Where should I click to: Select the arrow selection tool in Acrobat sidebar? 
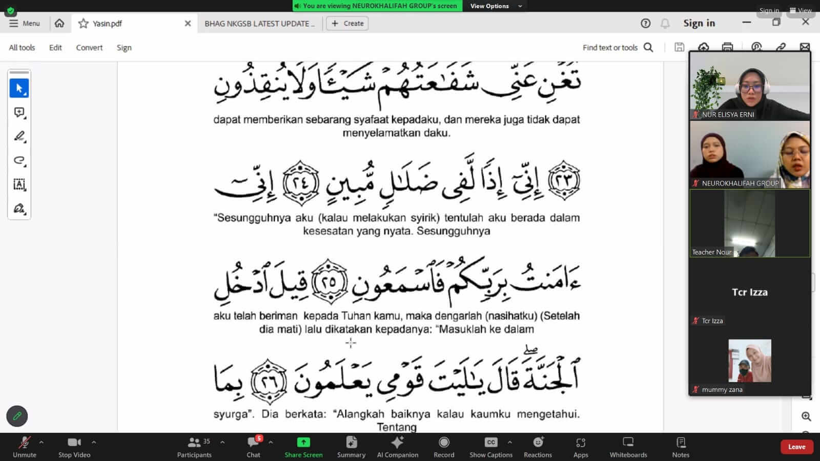[19, 88]
